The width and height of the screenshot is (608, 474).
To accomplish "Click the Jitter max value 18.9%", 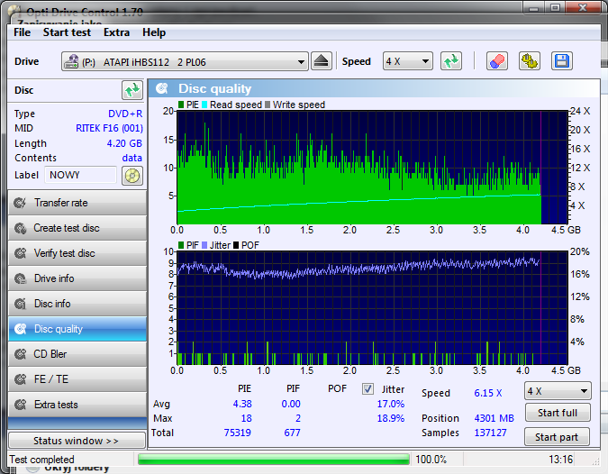I will 390,418.
